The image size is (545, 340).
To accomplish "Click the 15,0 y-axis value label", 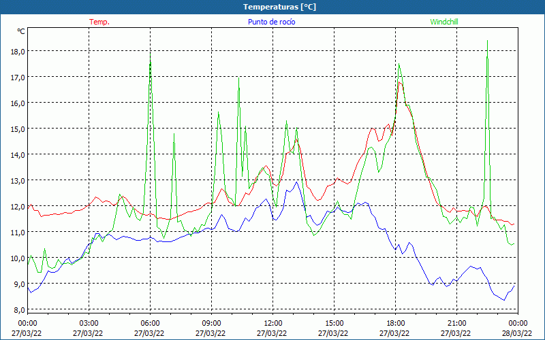I will [x=16, y=129].
